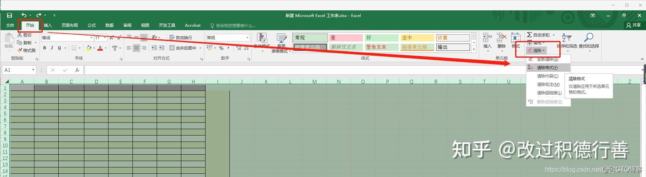Select the 适中 cell style
Image resolution: width=646 pixels, height=177 pixels.
pos(417,38)
